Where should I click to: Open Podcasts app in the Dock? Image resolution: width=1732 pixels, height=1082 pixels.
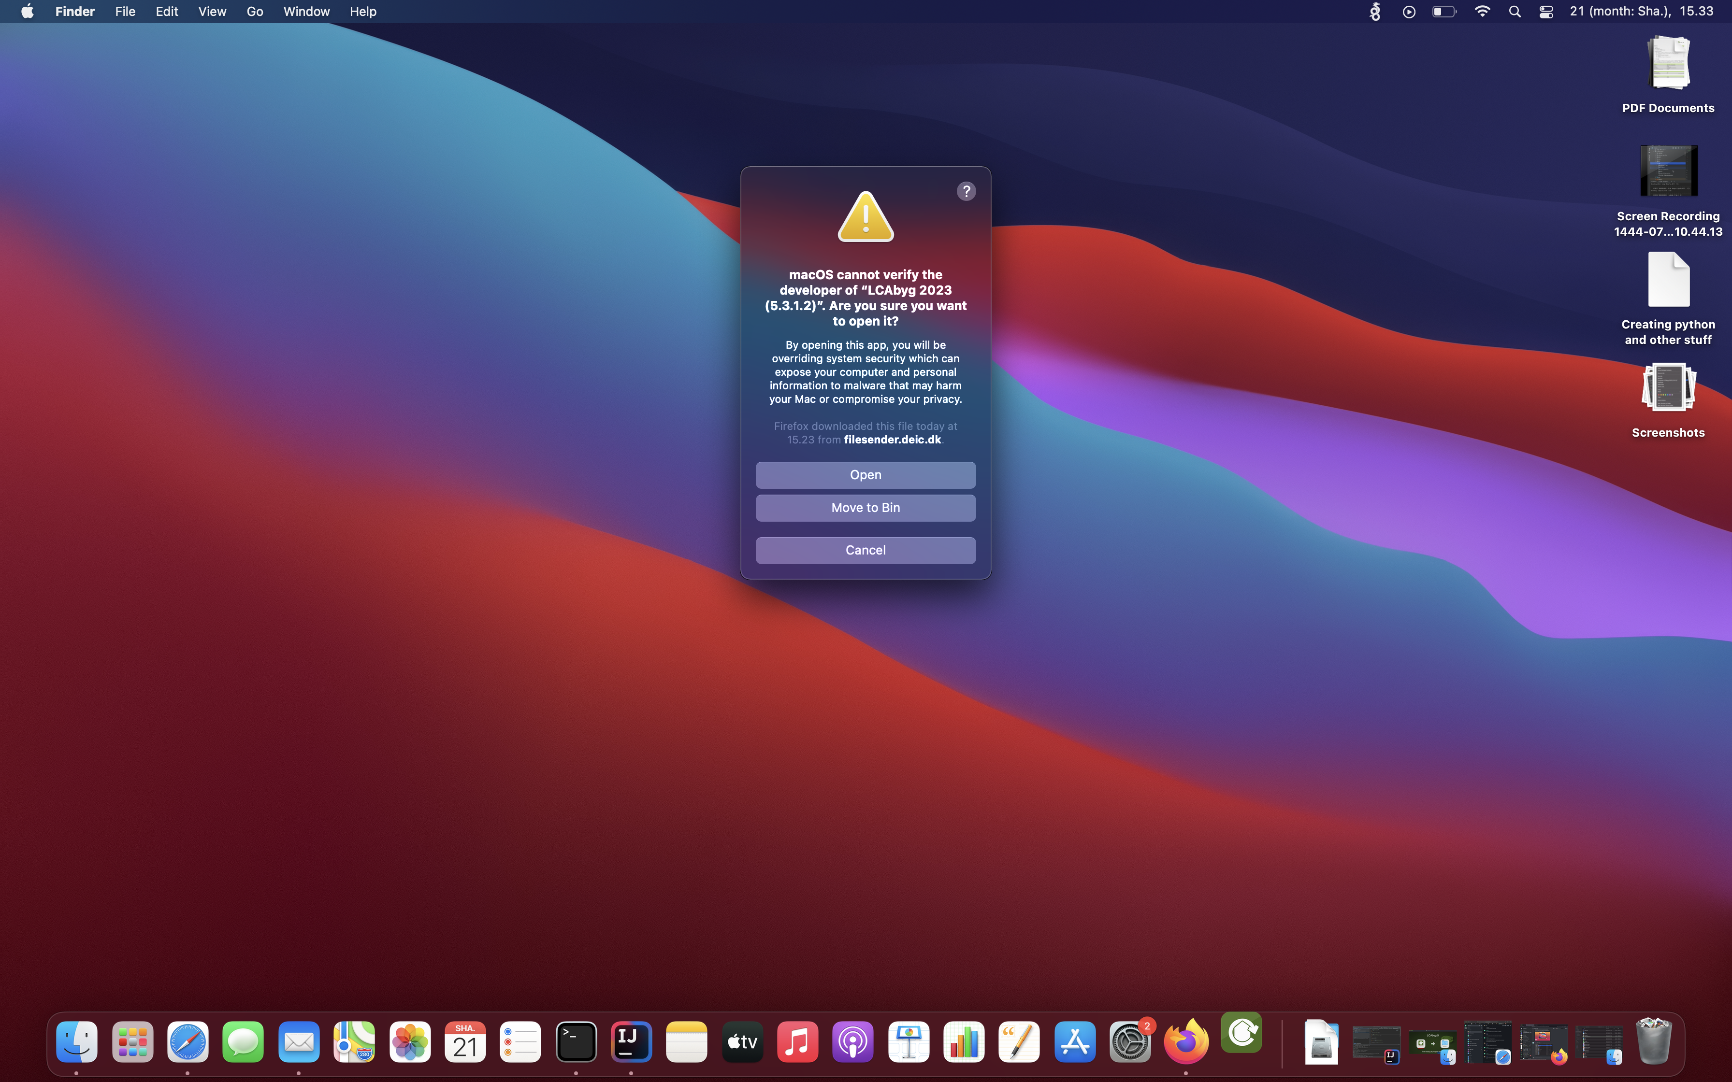click(852, 1042)
